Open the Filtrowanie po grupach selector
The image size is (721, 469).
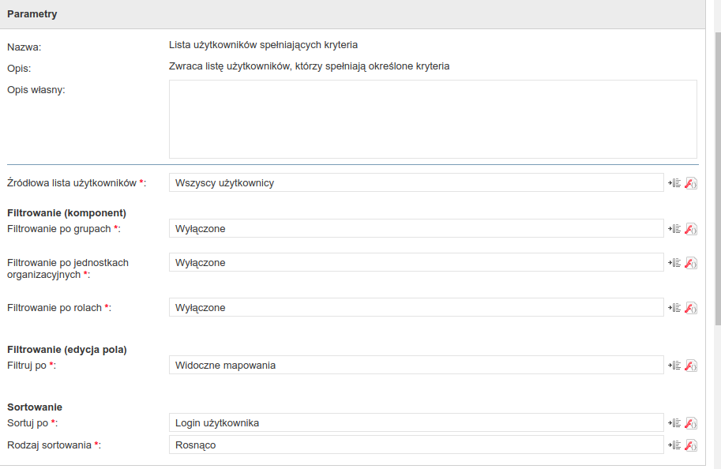coord(416,228)
